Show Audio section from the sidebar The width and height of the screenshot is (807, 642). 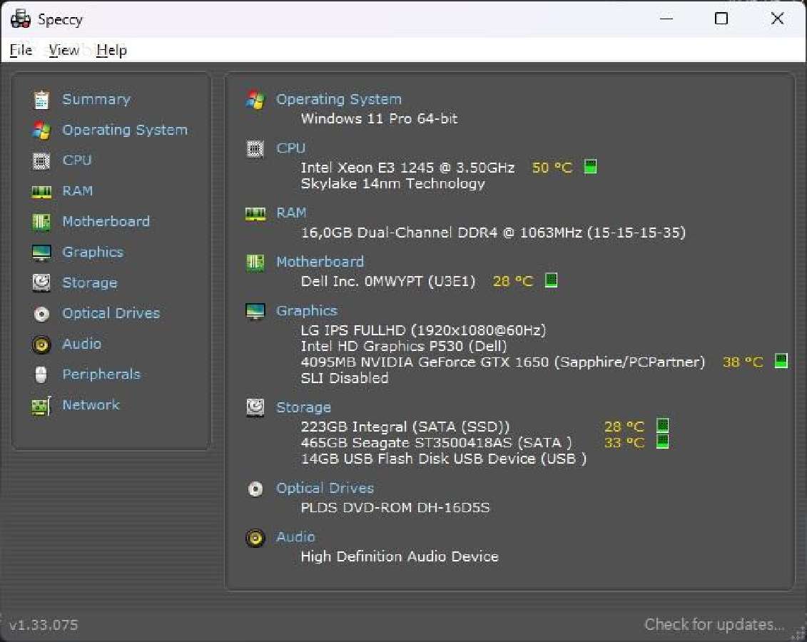pos(82,344)
